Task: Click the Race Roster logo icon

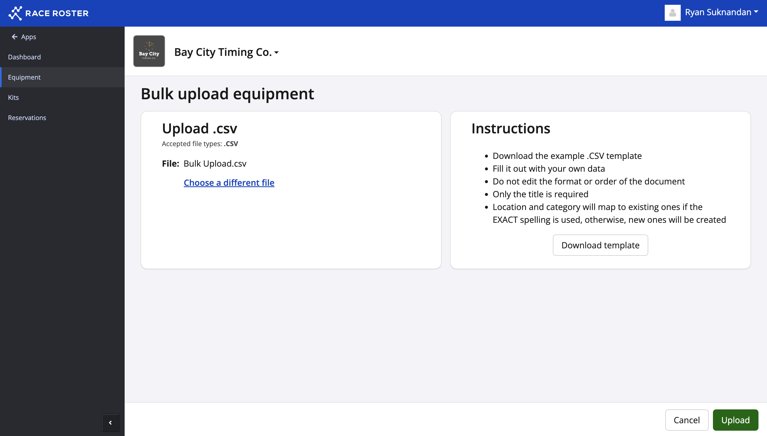Action: coord(15,13)
